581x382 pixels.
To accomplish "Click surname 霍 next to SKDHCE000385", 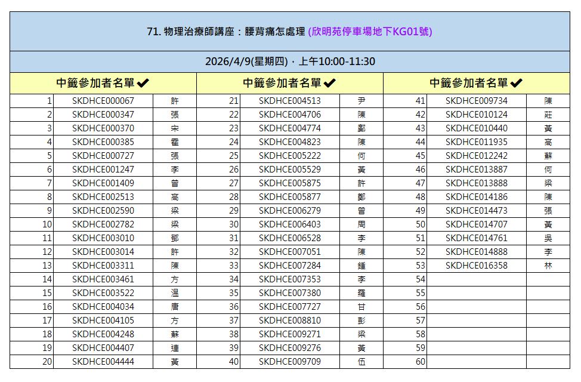I will pyautogui.click(x=175, y=142).
